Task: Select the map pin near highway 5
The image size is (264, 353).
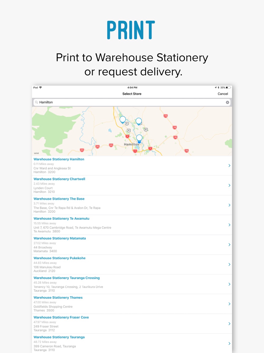Action: click(122, 120)
